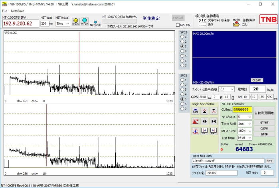The height and width of the screenshot is (188, 279).
Task: Click the lower spectrum plot showing ch= 256
Action: coord(89,139)
